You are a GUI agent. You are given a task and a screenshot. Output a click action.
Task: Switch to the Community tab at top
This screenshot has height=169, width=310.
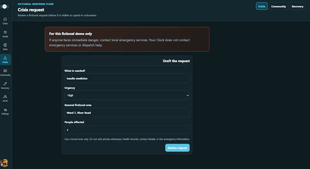pyautogui.click(x=278, y=6)
